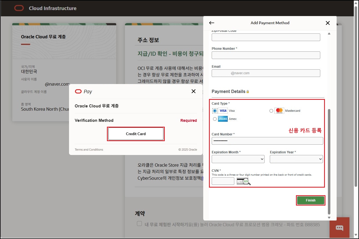
Task: Close the Add Payment Method panel
Action: click(x=328, y=23)
